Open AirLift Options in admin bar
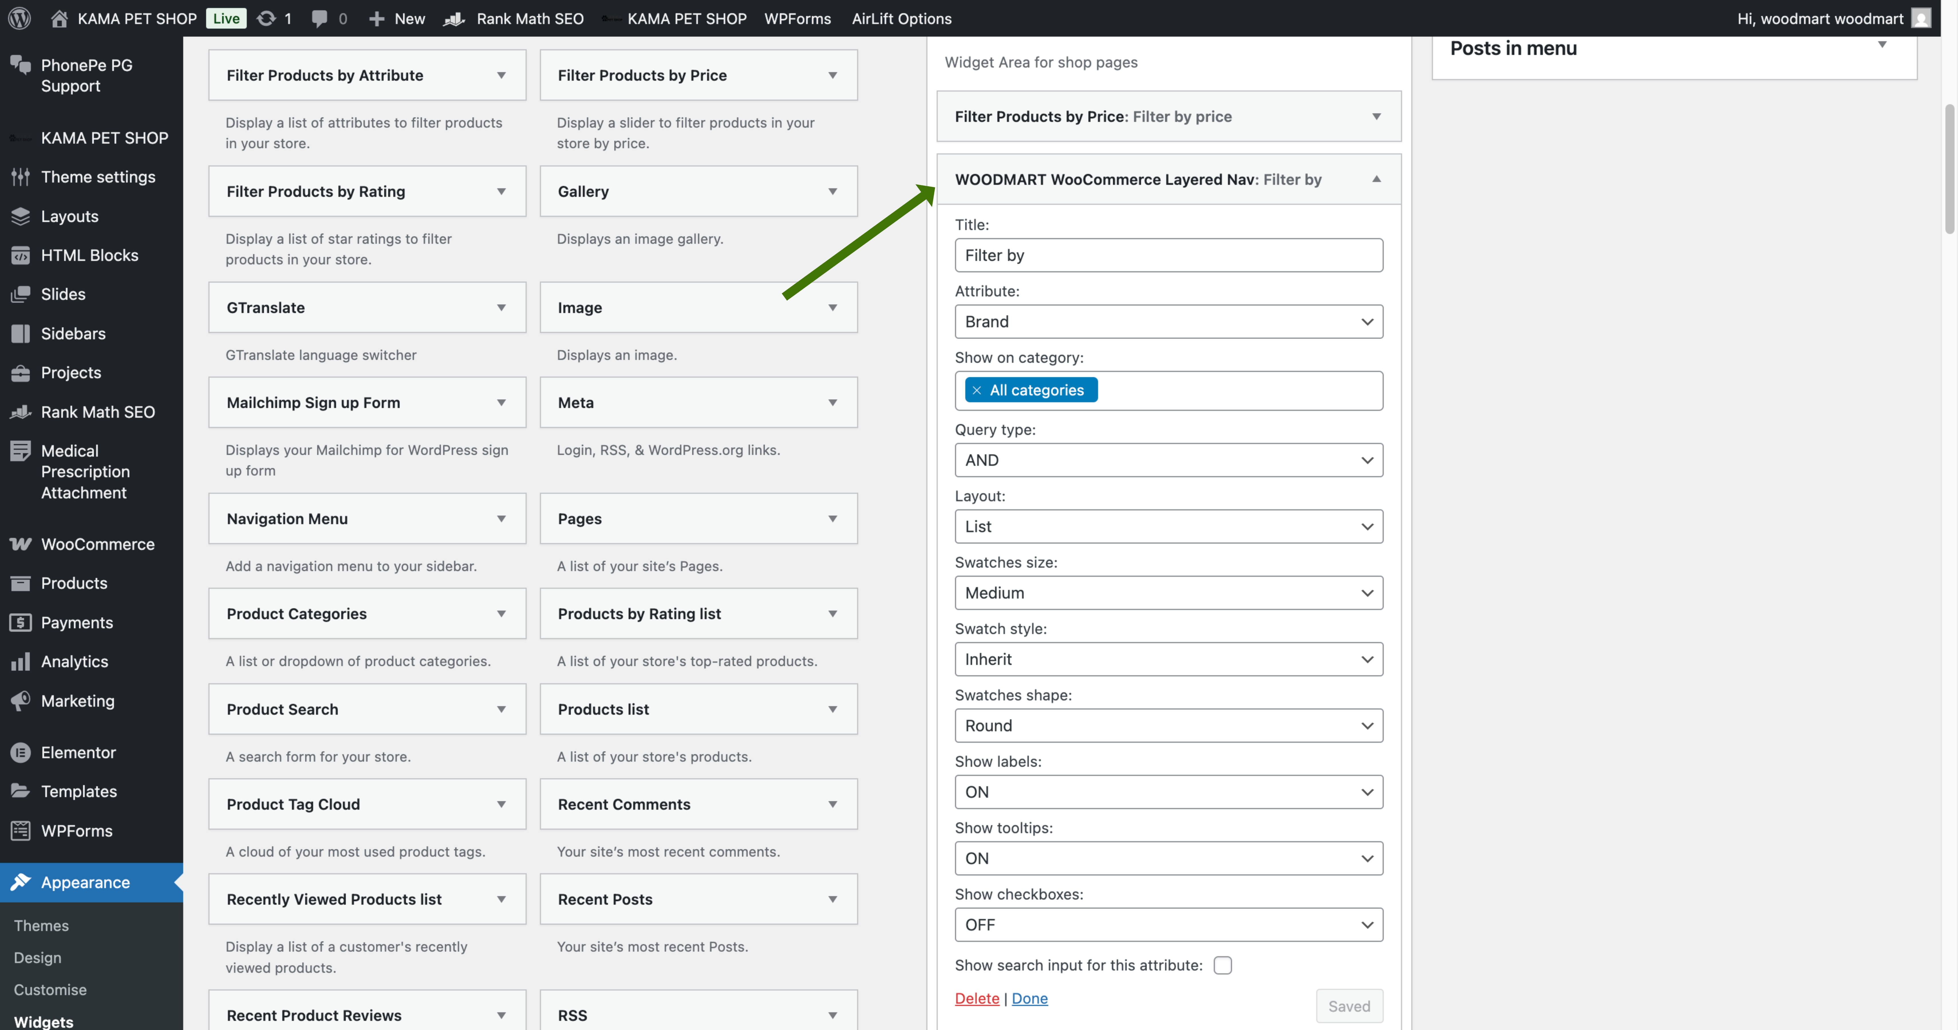The height and width of the screenshot is (1030, 1958). click(x=901, y=18)
